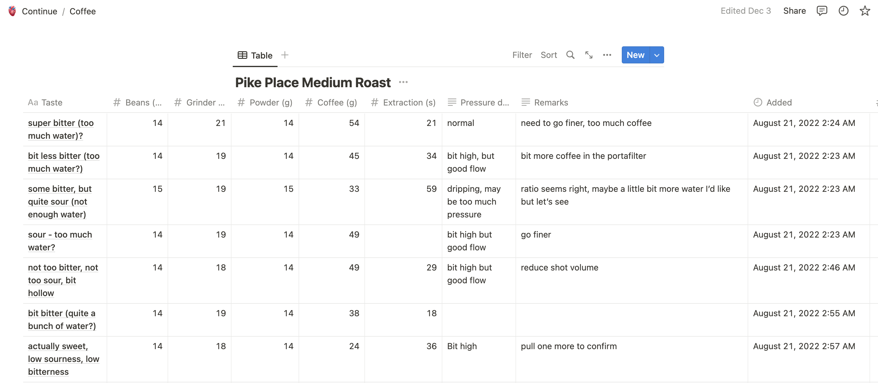
Task: Click the 'August 21, 2022 2:24 AM' date
Action: (x=804, y=123)
